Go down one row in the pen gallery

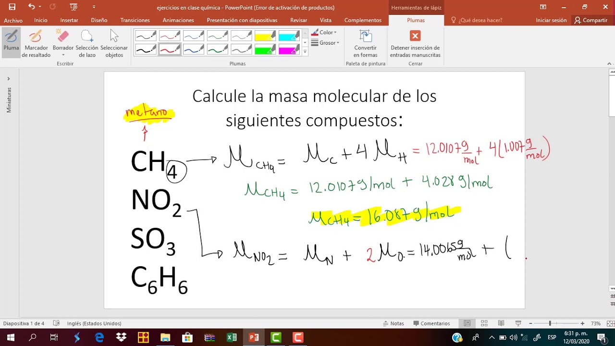305,43
